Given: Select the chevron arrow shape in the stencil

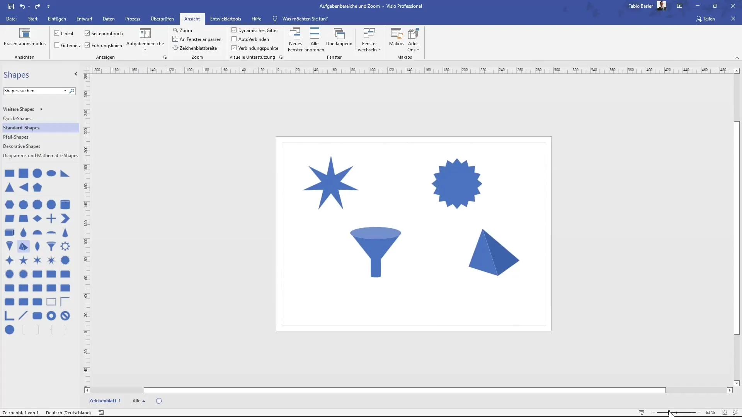Looking at the screenshot, I should [x=65, y=219].
